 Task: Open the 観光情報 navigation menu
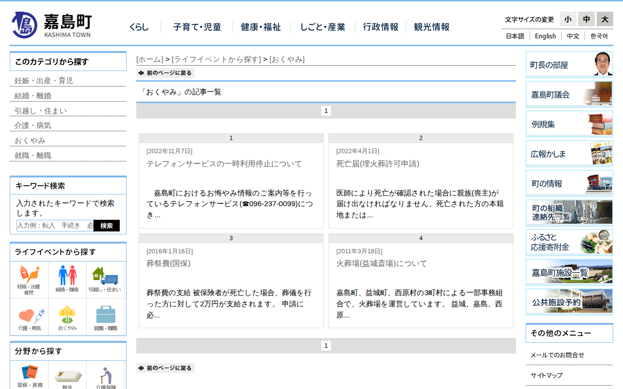(x=431, y=27)
